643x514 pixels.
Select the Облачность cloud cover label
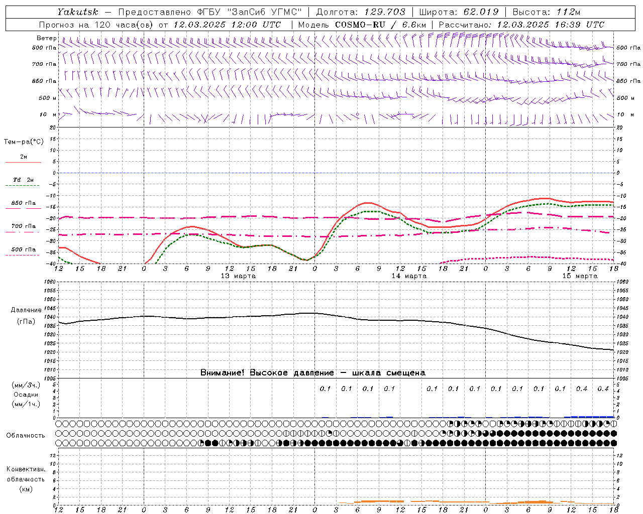pyautogui.click(x=26, y=436)
